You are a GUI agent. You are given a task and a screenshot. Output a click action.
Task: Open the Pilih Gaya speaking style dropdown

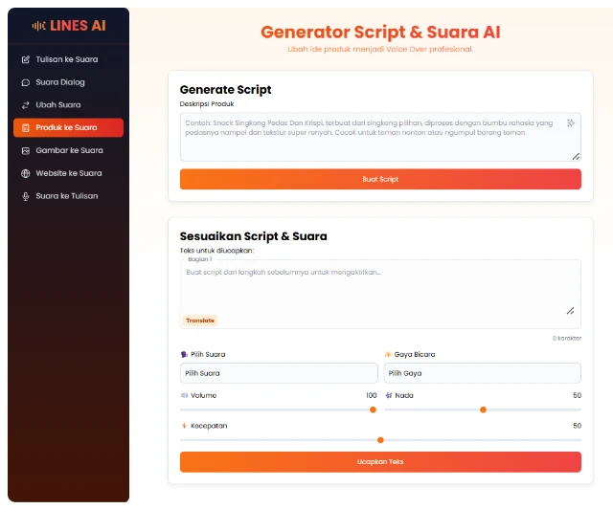click(x=482, y=373)
